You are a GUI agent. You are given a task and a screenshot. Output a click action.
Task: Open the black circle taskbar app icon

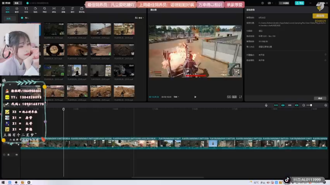[x=16, y=183]
